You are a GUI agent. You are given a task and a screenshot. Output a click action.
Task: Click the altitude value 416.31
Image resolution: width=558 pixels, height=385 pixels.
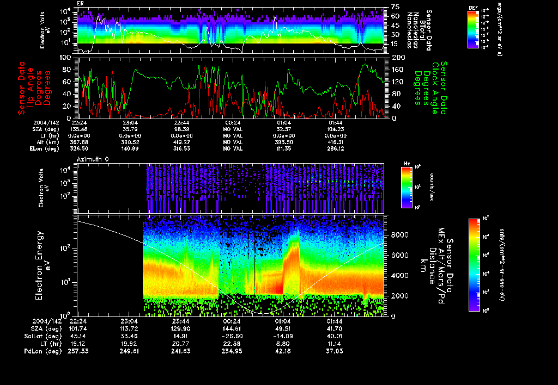(335, 142)
